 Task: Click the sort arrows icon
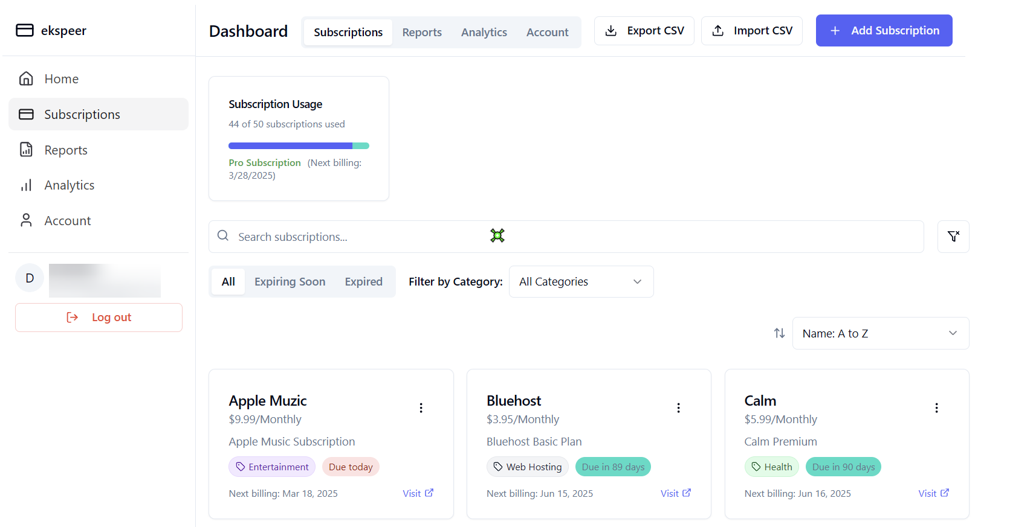tap(780, 333)
